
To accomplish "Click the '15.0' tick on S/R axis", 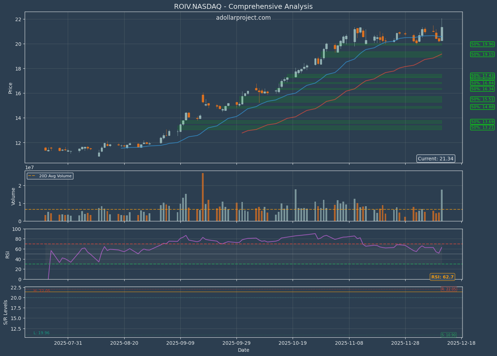I will [x=17, y=318].
